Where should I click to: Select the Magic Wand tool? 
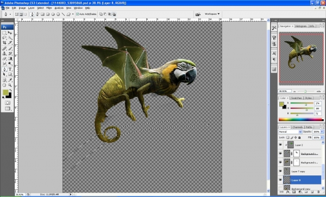coord(10,38)
